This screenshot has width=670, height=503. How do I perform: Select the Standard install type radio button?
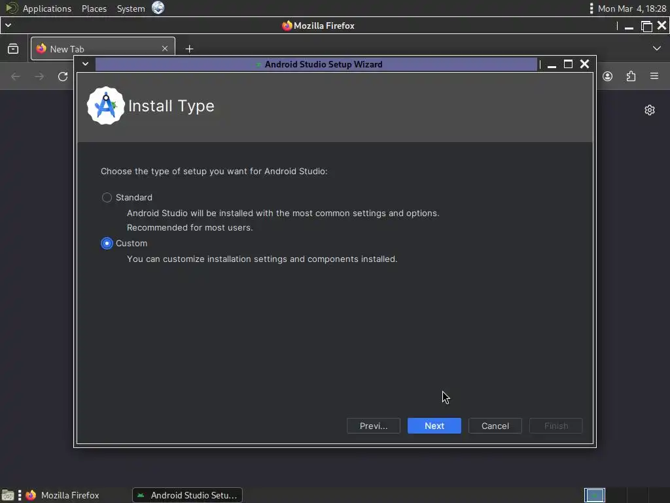pyautogui.click(x=107, y=197)
